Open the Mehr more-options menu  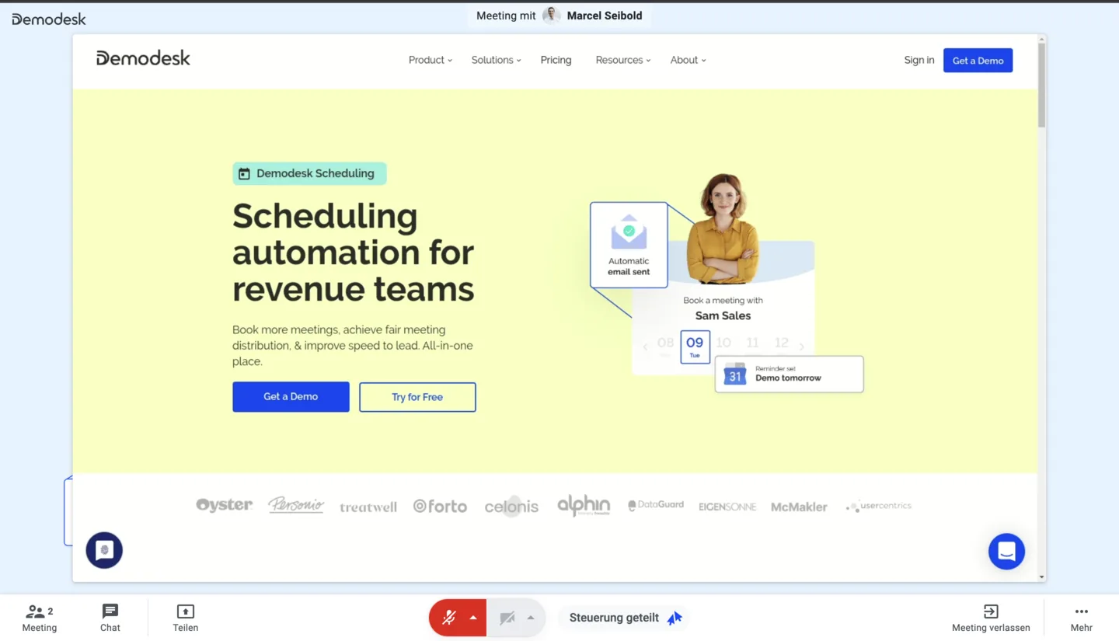(x=1081, y=618)
